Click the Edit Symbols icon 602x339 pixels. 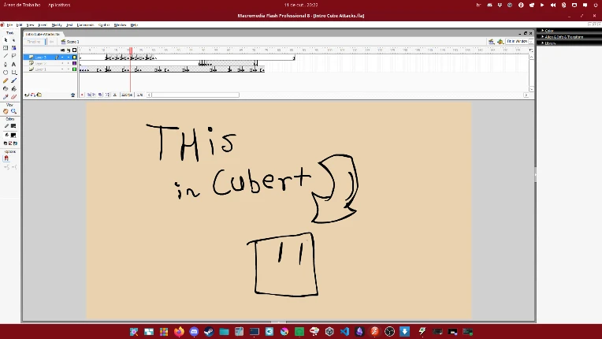pyautogui.click(x=500, y=42)
